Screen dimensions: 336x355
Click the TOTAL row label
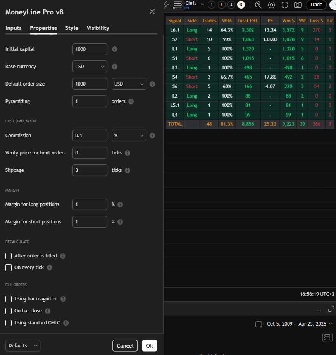[x=175, y=124]
